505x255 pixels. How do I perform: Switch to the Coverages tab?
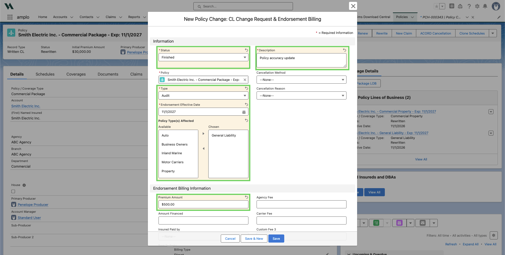(76, 74)
